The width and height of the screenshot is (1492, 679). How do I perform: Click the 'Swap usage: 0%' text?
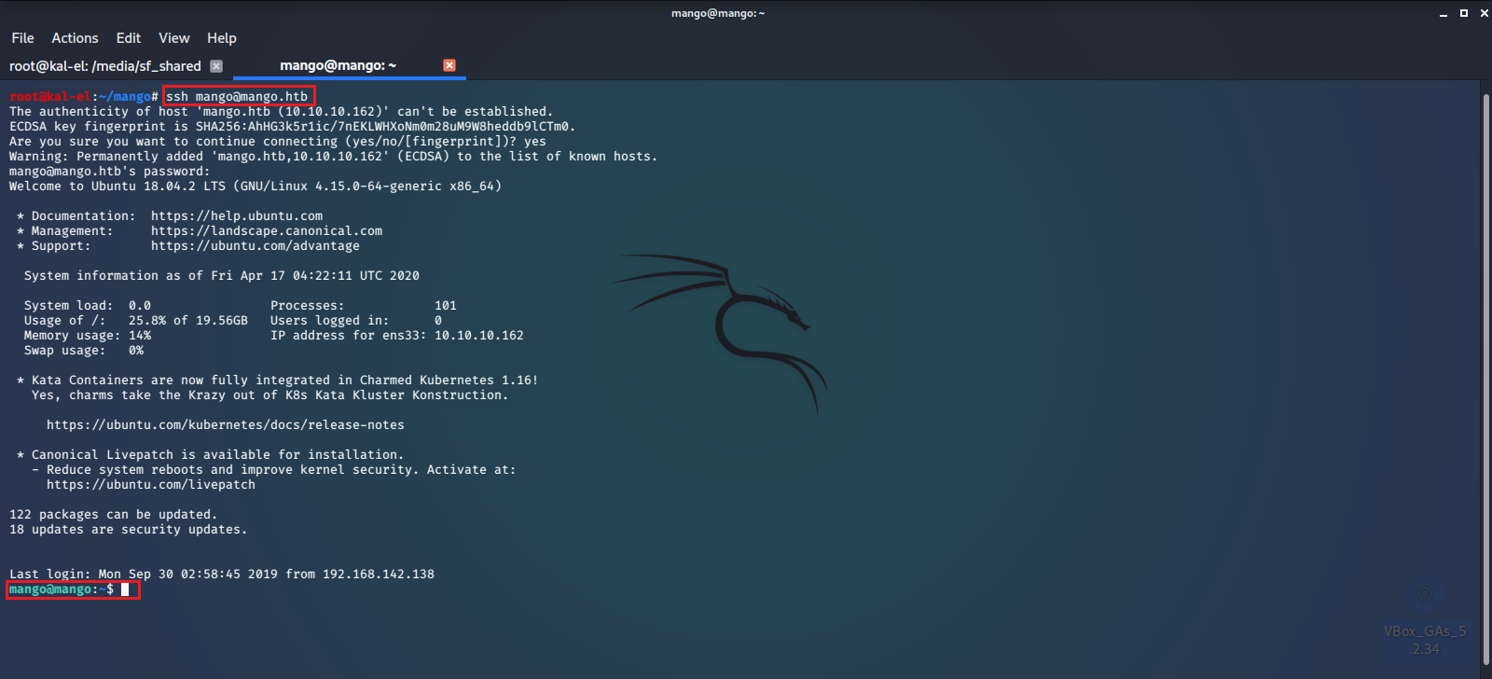(x=84, y=351)
